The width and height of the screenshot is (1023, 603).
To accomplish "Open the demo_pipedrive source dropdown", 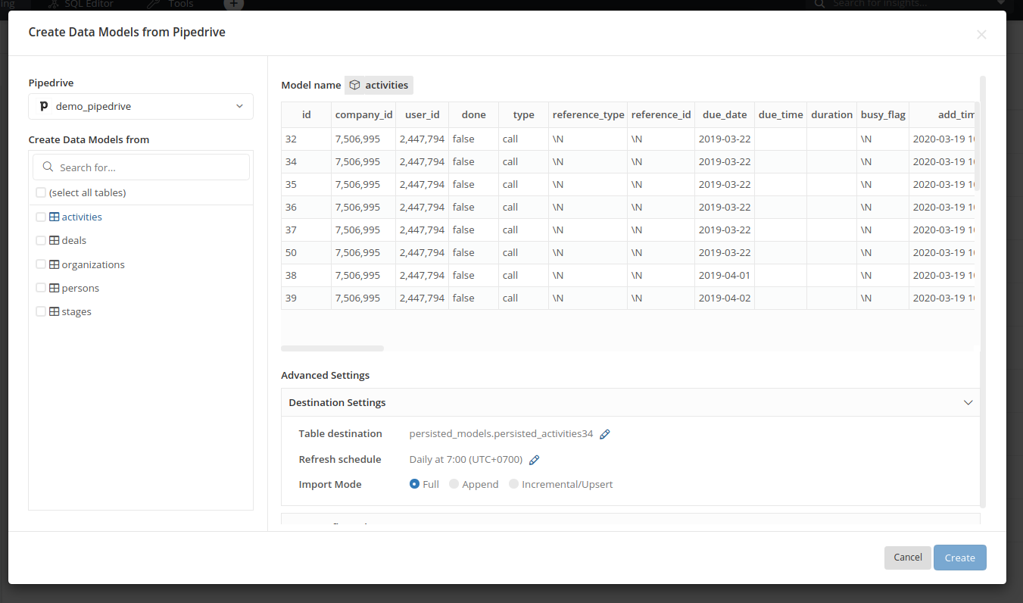I will [141, 107].
